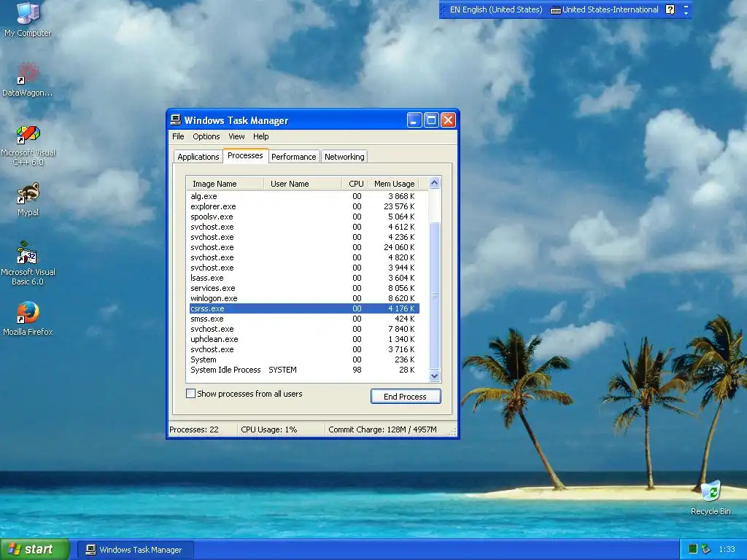Select the svchost.exe row with 7 840 K
Image resolution: width=747 pixels, height=560 pixels.
point(304,329)
